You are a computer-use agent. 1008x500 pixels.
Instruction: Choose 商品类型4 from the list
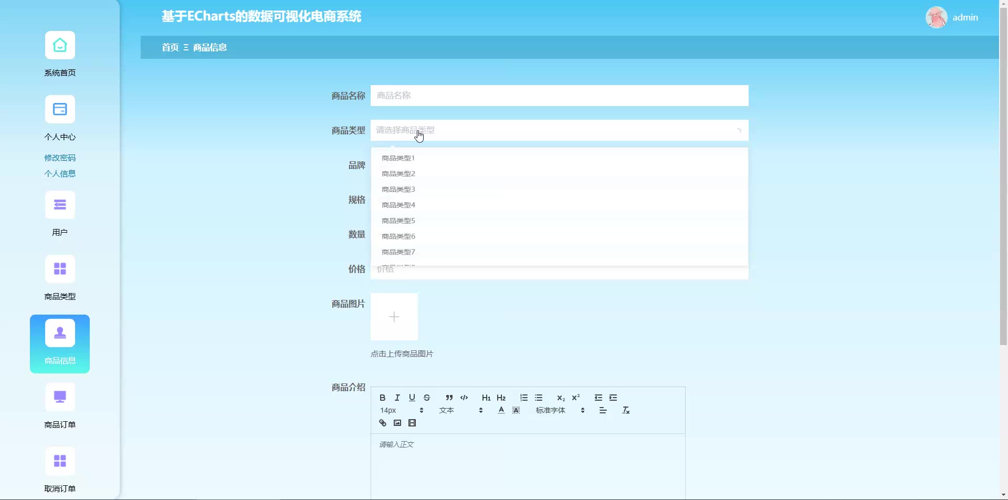pyautogui.click(x=559, y=205)
